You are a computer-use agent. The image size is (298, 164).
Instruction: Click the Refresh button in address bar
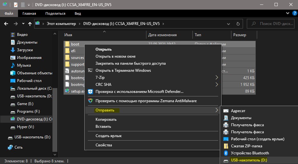point(238,24)
